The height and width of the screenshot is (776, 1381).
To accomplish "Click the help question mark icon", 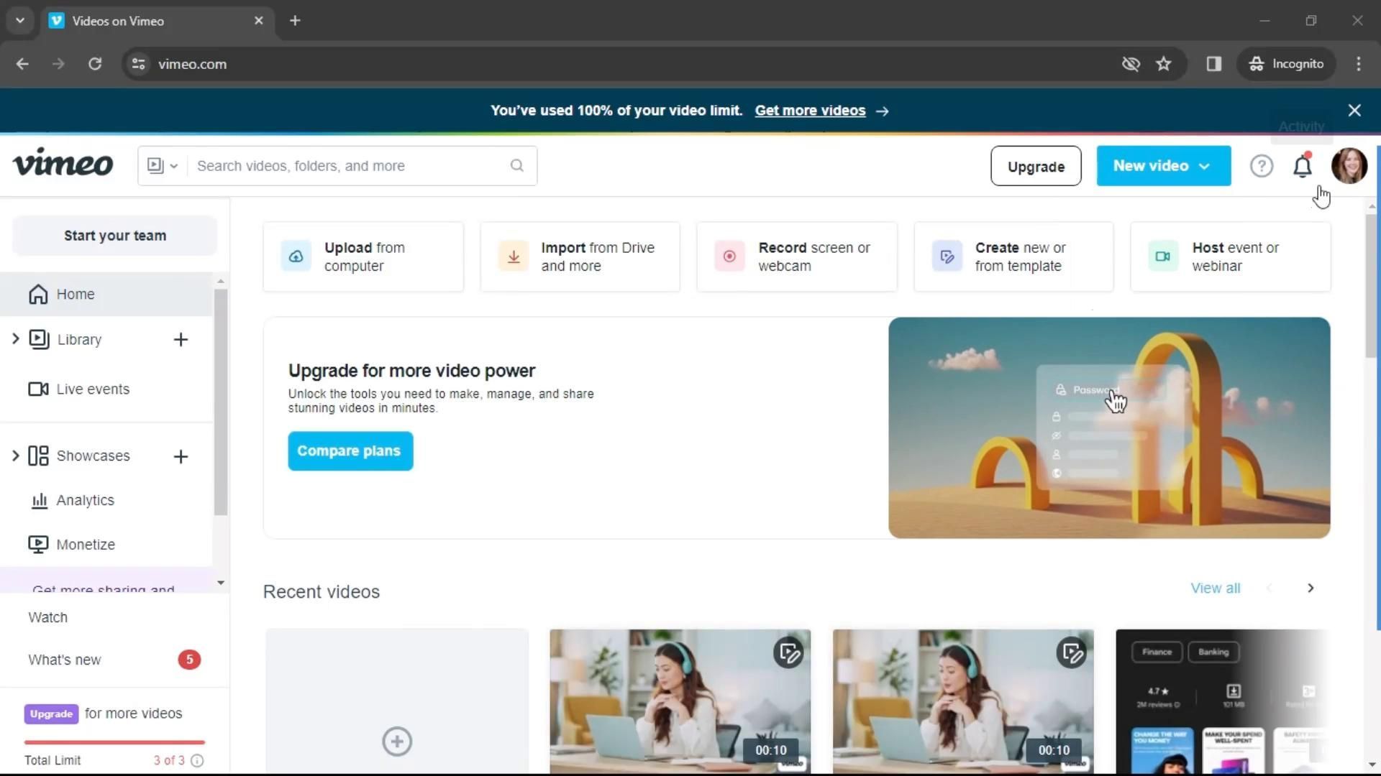I will pyautogui.click(x=1261, y=167).
